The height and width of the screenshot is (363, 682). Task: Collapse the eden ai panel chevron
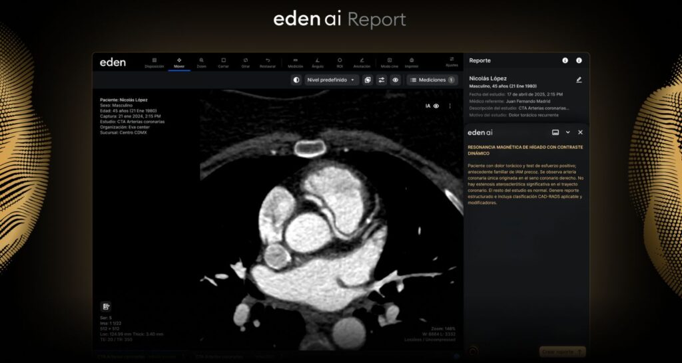tap(567, 132)
